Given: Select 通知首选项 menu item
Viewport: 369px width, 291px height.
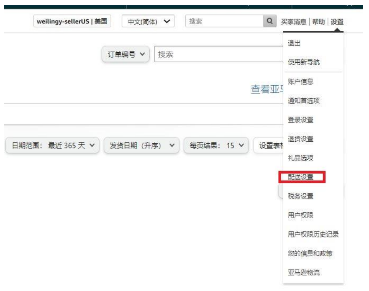Looking at the screenshot, I should (304, 101).
